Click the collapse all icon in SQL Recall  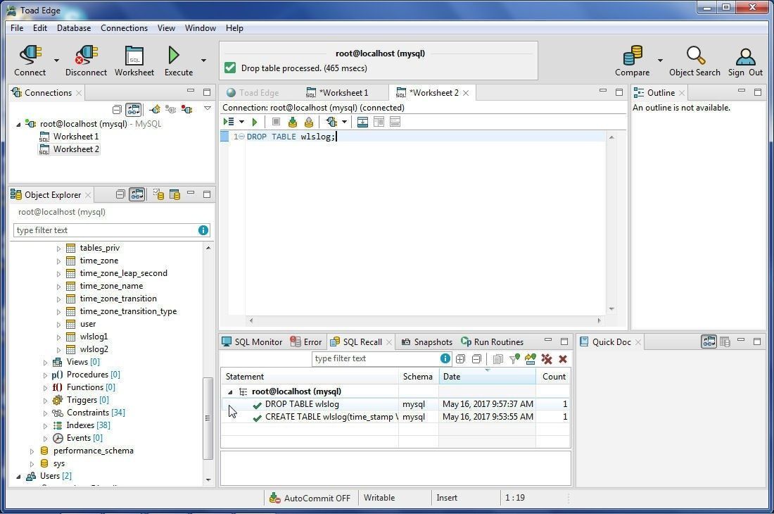[x=476, y=359]
